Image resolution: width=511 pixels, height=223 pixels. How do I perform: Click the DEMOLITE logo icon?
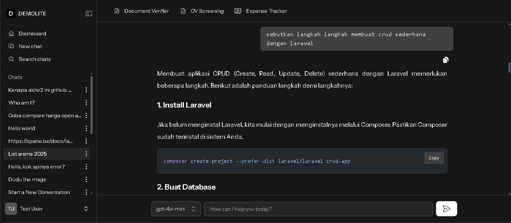tap(11, 14)
